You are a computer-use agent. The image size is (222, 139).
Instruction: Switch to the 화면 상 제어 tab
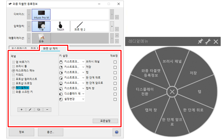[50, 49]
